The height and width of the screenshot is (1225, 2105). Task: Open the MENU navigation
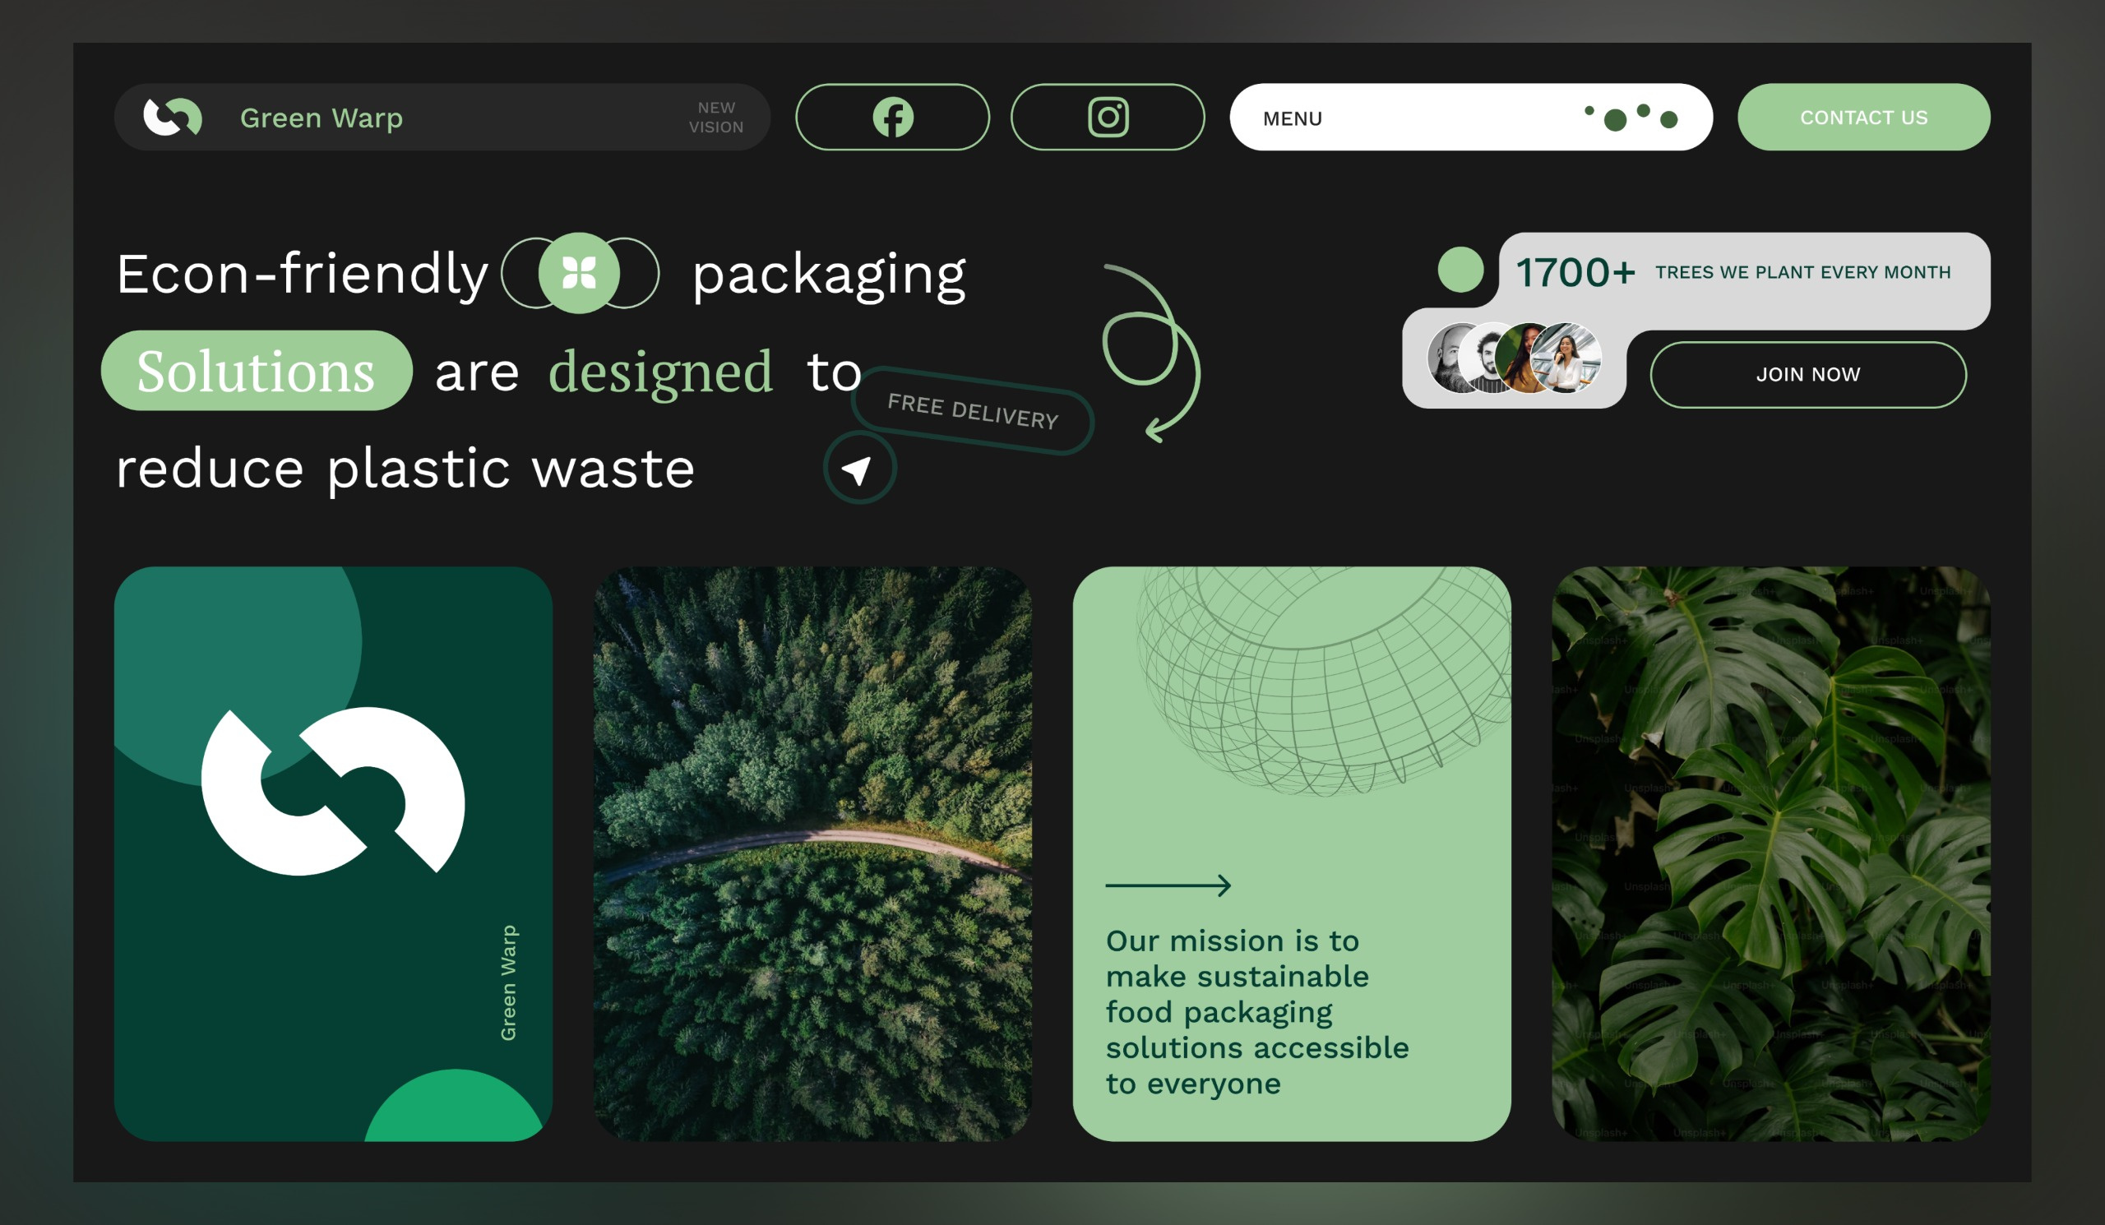coord(1293,118)
